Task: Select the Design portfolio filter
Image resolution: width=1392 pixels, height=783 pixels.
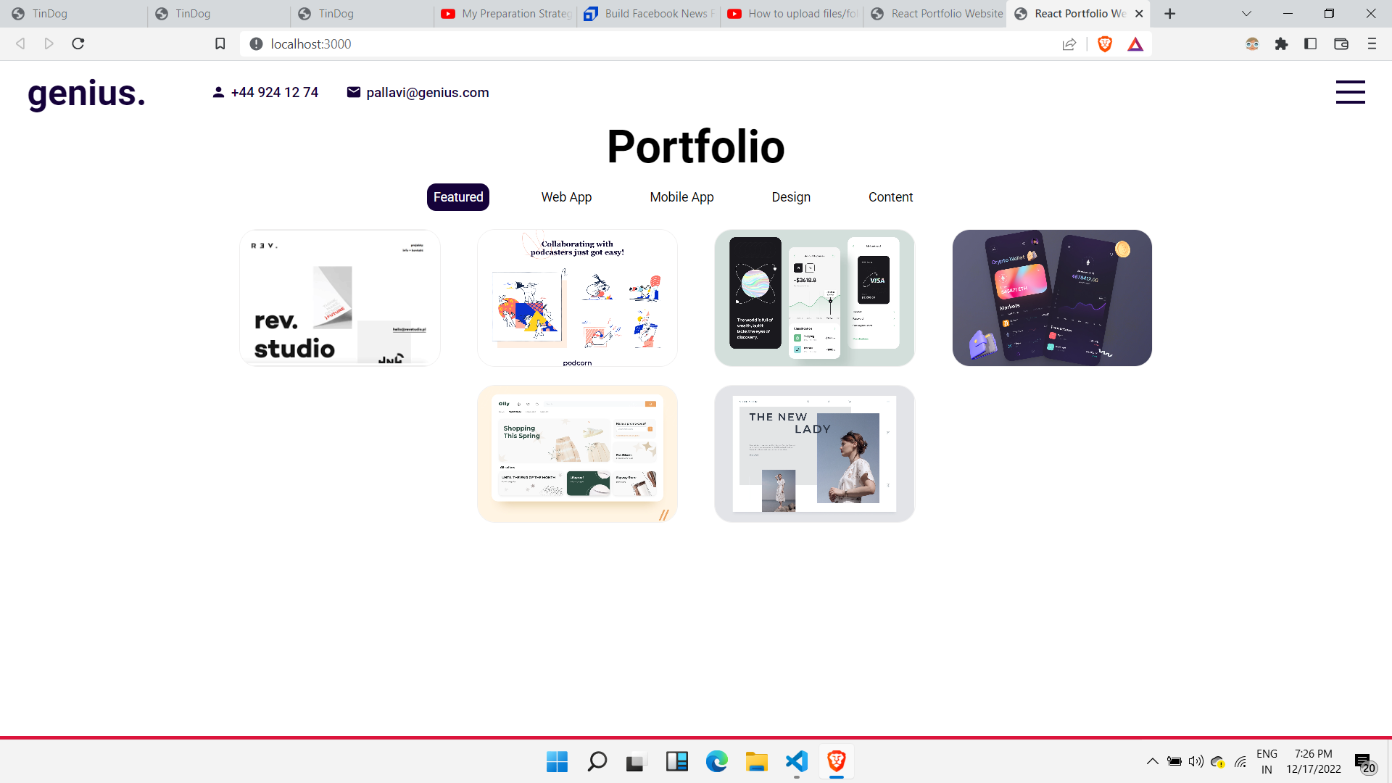Action: coord(791,197)
